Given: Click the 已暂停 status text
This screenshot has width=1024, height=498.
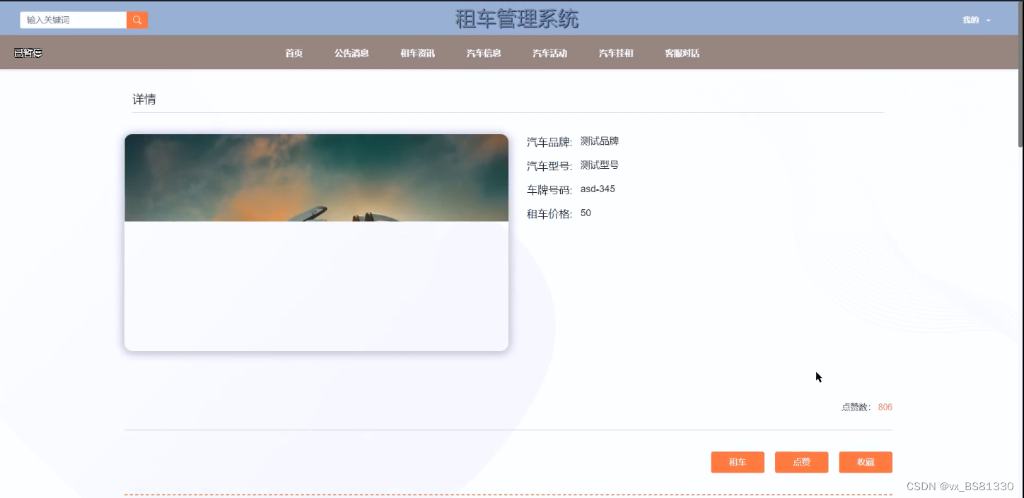Looking at the screenshot, I should 28,53.
